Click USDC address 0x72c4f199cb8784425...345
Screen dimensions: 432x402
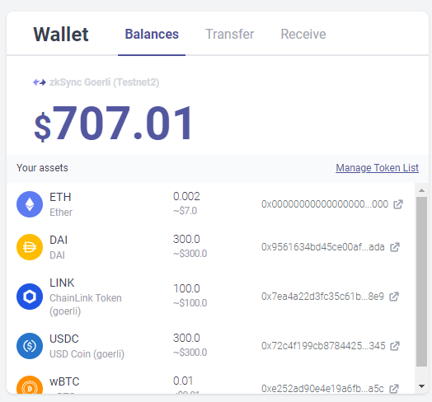[323, 346]
